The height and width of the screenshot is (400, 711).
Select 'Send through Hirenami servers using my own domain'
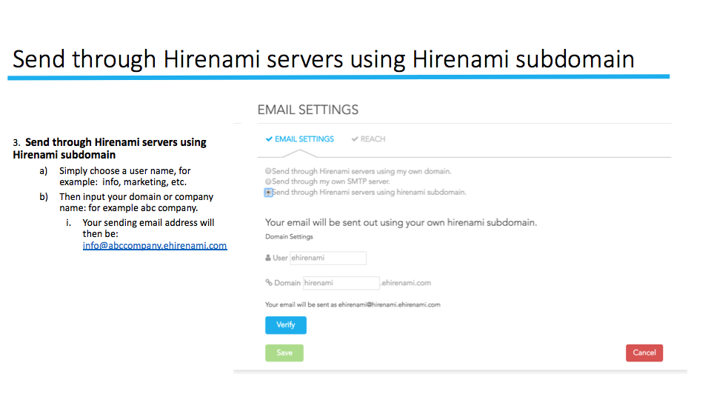[x=268, y=171]
